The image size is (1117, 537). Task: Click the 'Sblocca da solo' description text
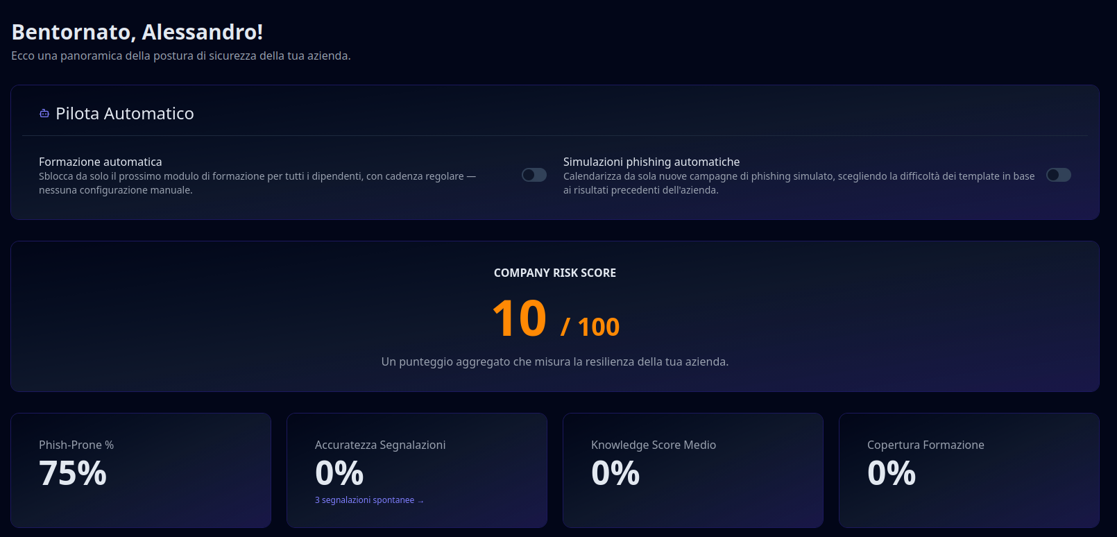[257, 183]
